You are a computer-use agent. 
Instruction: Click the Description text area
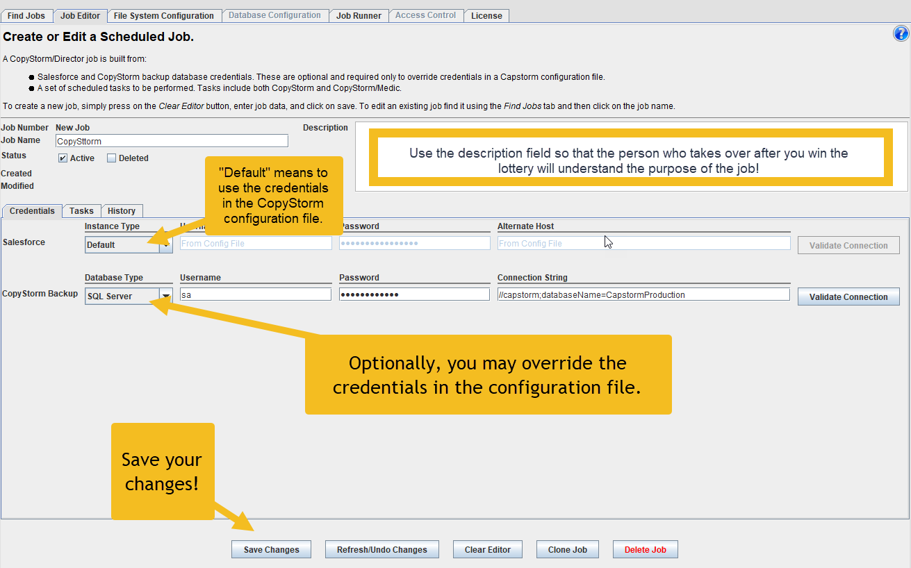point(632,157)
